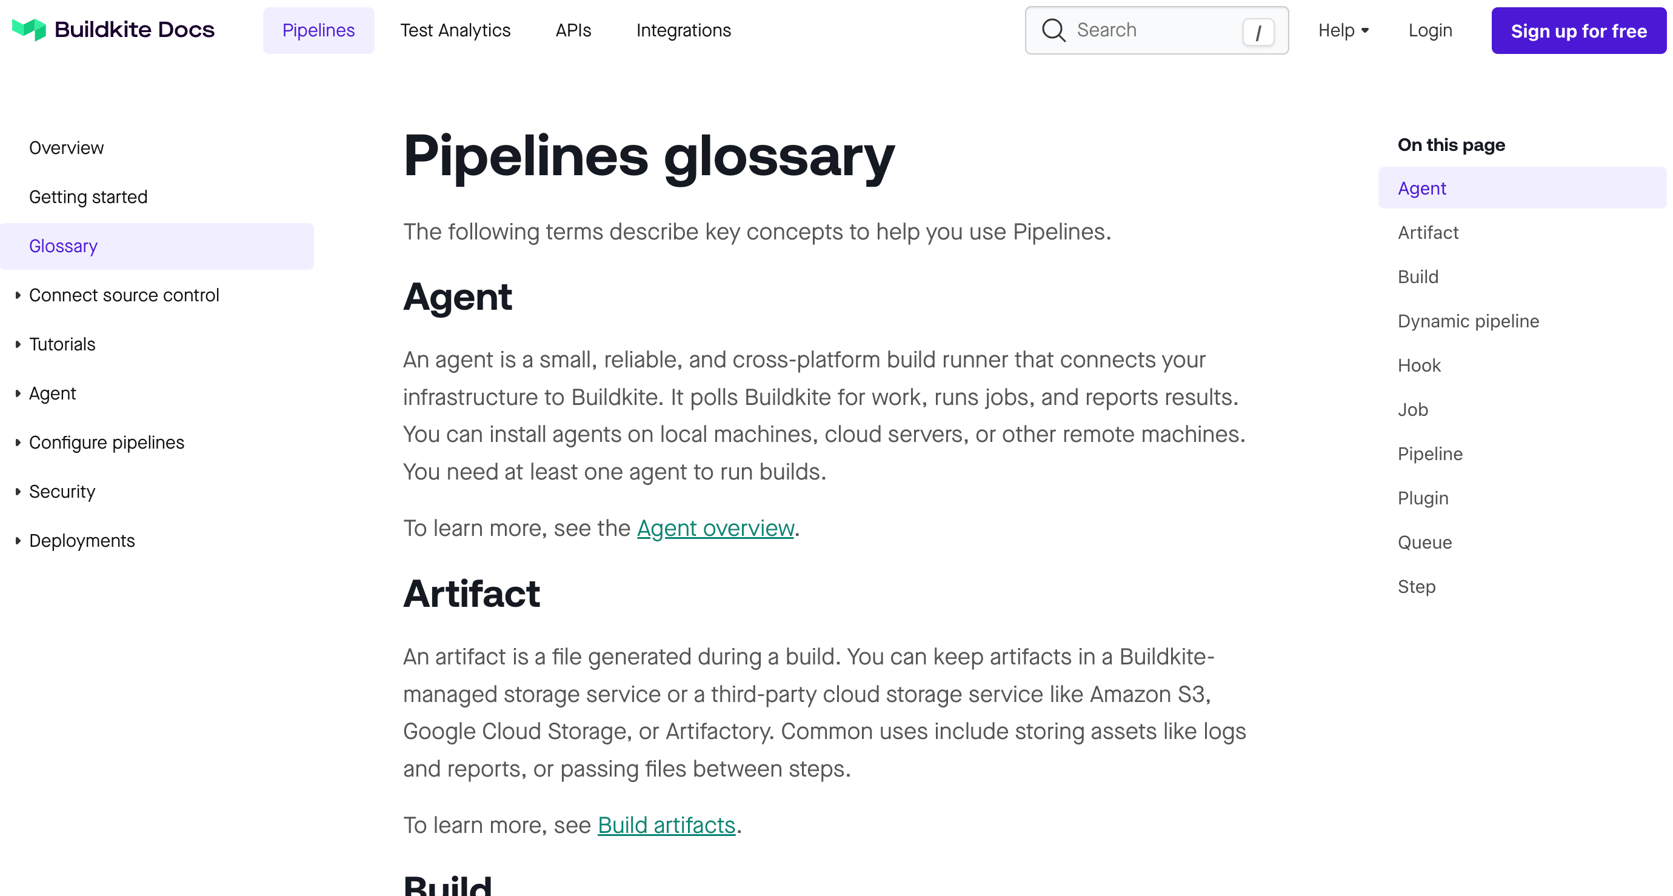Jump to Dynamic pipeline in page contents
The image size is (1673, 896).
(x=1468, y=321)
